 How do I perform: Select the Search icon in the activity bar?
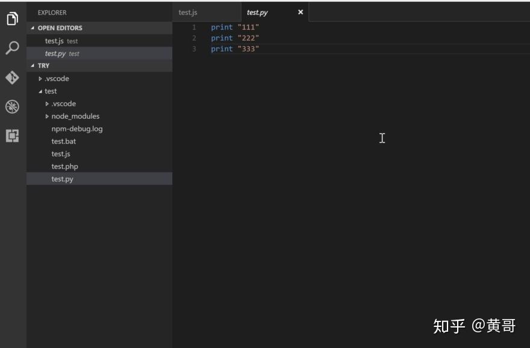(13, 46)
